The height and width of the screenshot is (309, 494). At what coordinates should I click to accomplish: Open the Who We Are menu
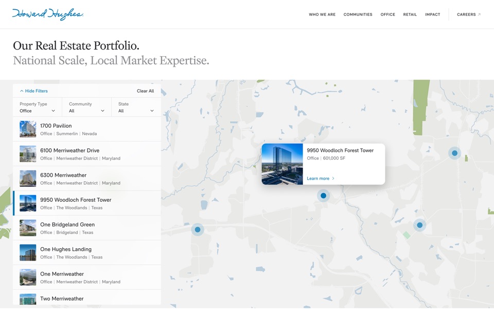click(322, 14)
